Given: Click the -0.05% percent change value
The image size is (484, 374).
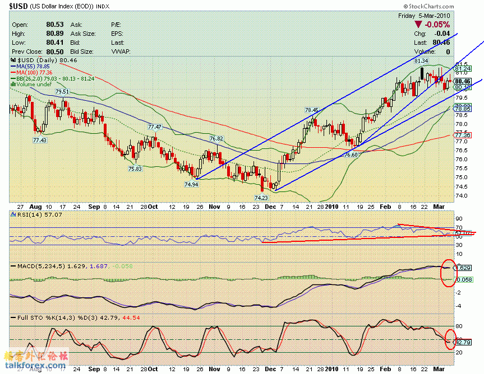Looking at the screenshot, I should tap(437, 24).
